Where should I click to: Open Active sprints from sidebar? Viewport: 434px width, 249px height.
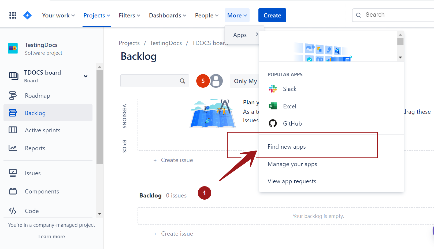coord(42,130)
